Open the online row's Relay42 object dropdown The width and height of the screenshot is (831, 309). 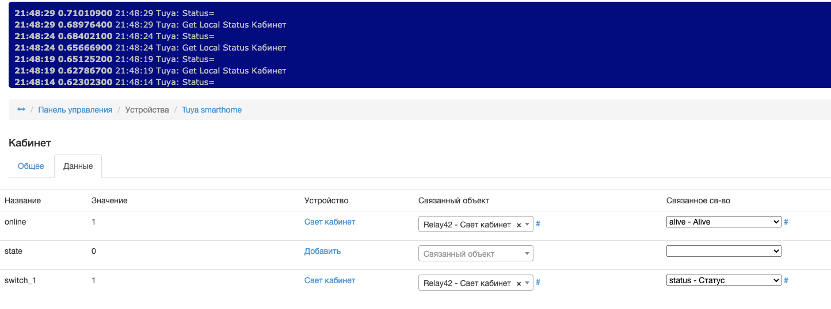[x=467, y=225]
